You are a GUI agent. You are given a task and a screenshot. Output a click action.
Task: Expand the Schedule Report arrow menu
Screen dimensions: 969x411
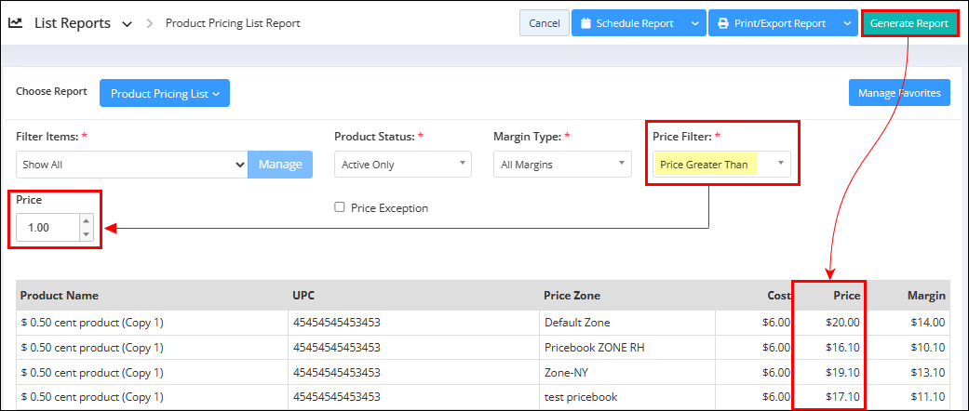pyautogui.click(x=694, y=23)
